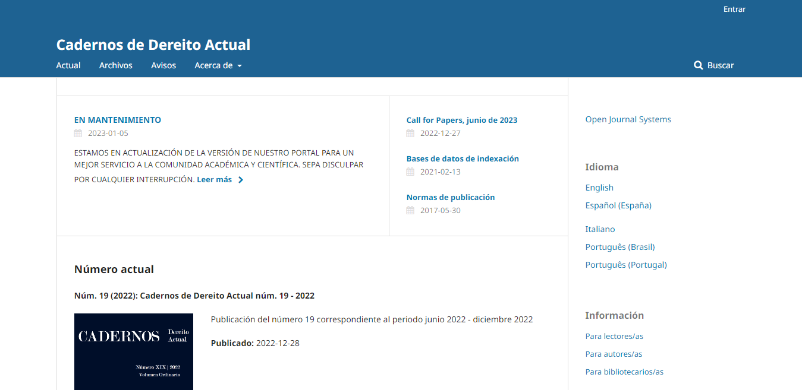Open the Cadernos issue XIX cover thumbnail
The height and width of the screenshot is (390, 802).
[x=134, y=351]
